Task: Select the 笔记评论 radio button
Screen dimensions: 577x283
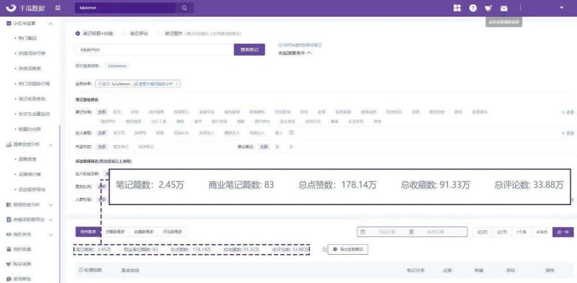Action: click(x=125, y=33)
